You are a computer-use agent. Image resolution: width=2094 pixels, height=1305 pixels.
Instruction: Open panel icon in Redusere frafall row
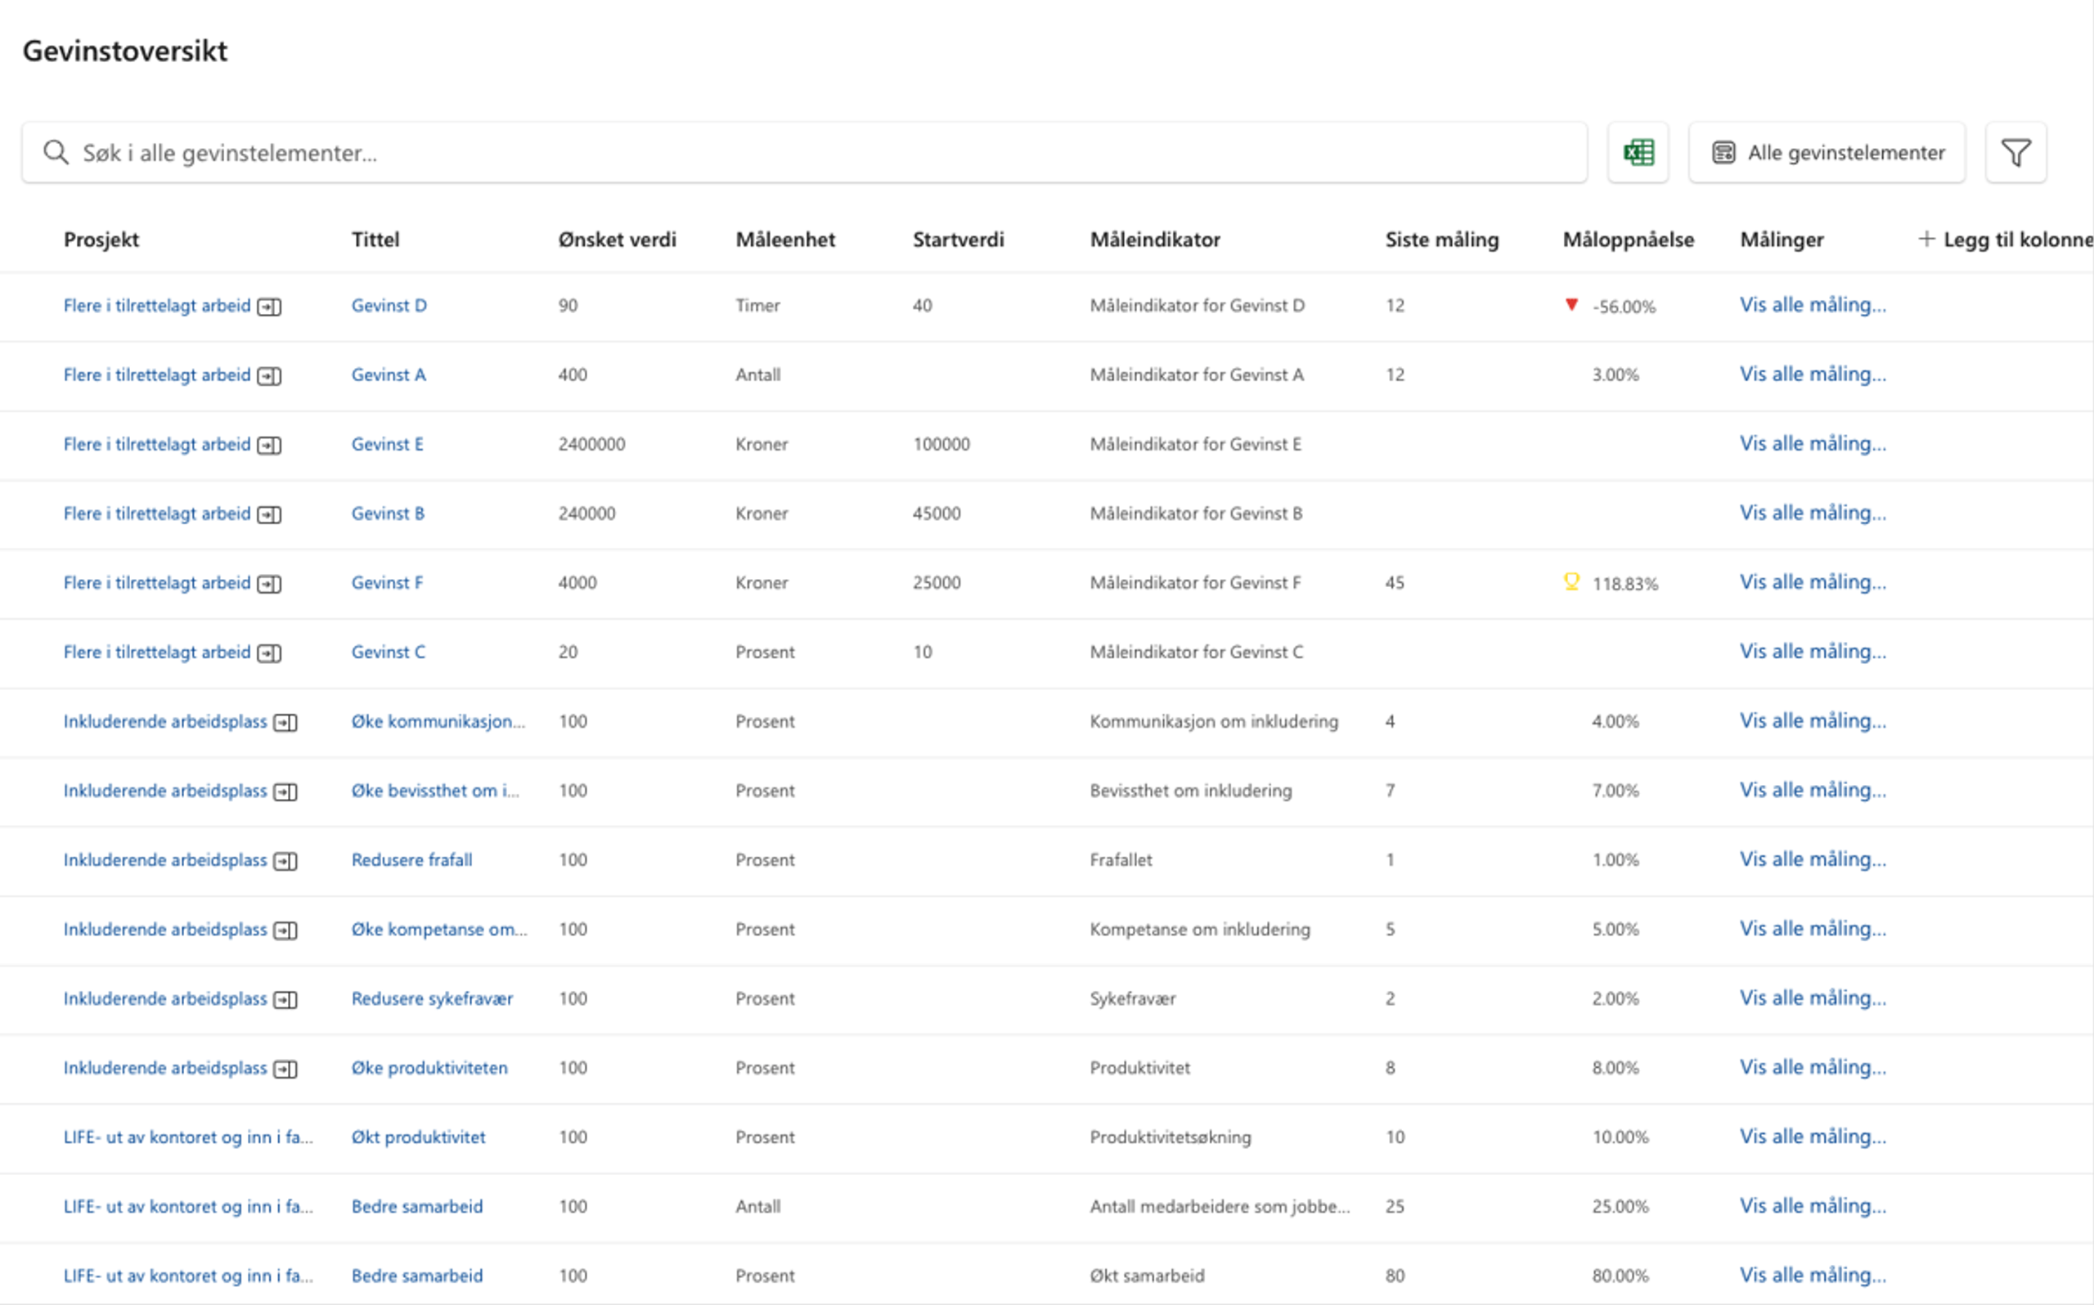pyautogui.click(x=285, y=861)
